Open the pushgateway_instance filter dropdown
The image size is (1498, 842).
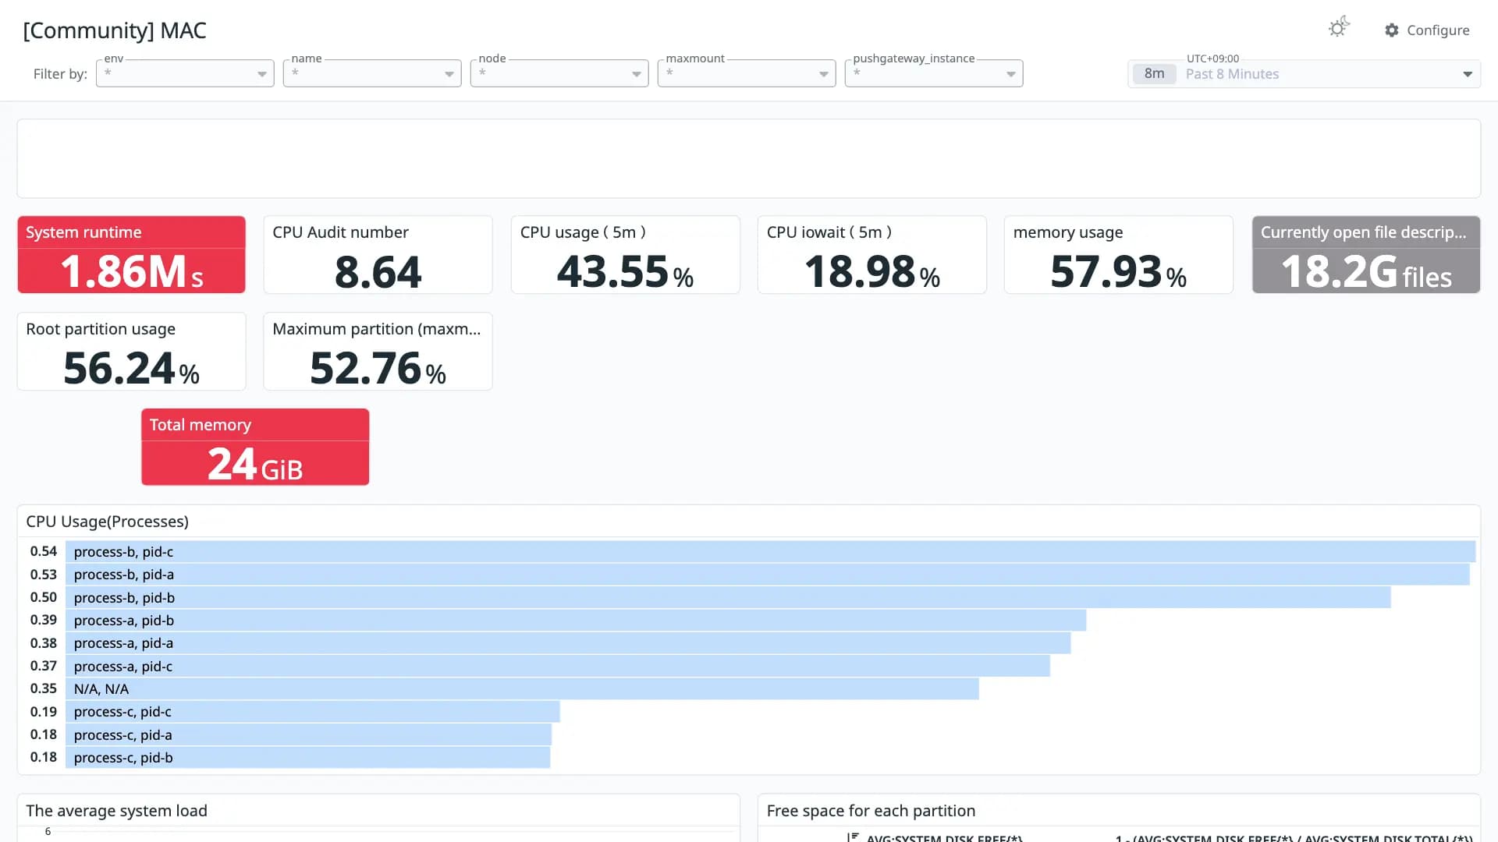pos(934,73)
